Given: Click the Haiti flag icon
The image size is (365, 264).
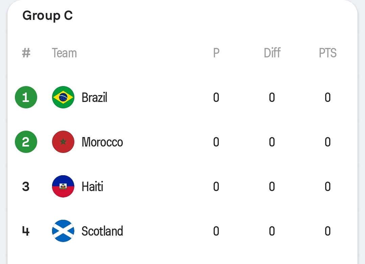Looking at the screenshot, I should click(63, 186).
